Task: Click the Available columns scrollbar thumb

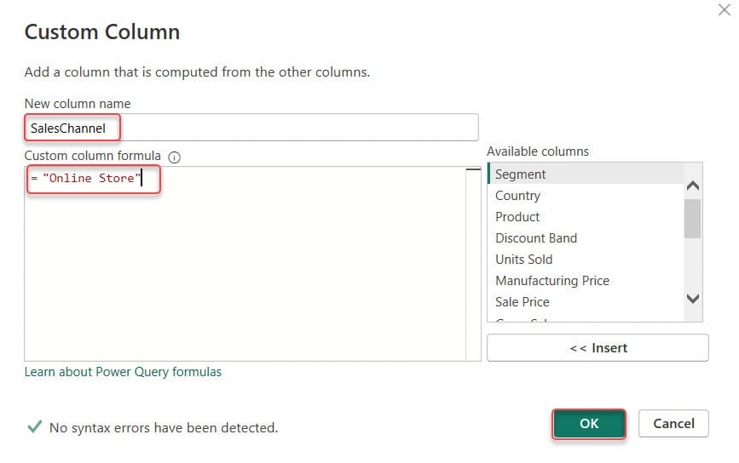Action: 692,219
